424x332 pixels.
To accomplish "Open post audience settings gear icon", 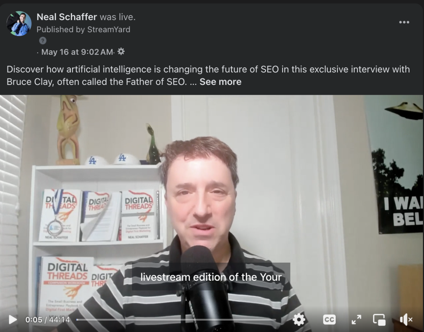I will click(121, 52).
